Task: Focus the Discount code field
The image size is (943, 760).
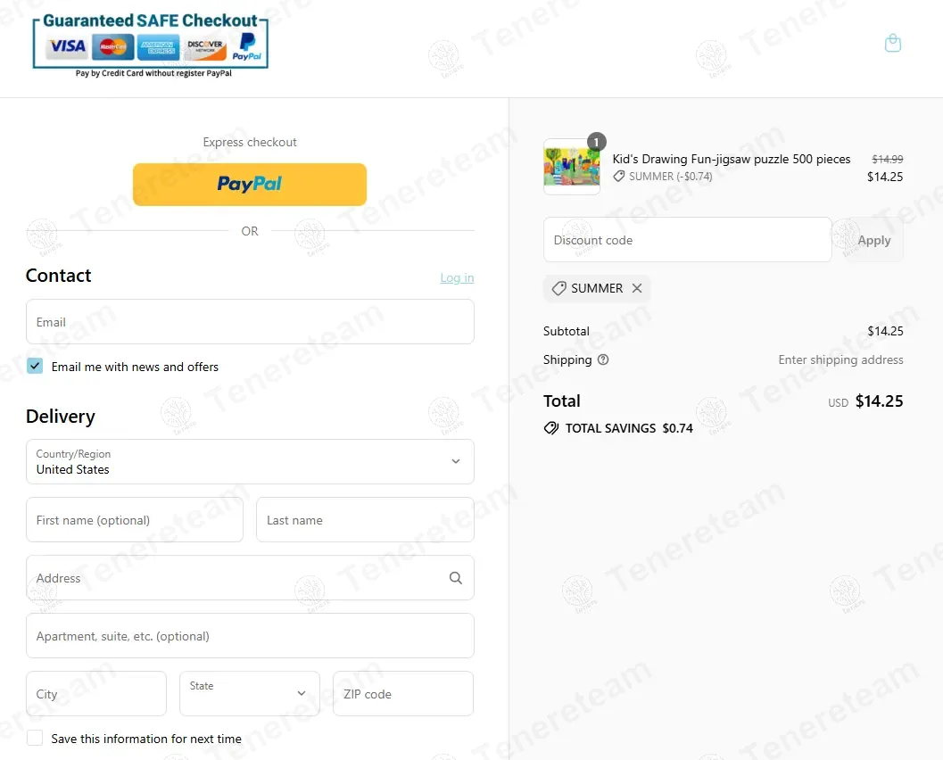Action: click(688, 240)
